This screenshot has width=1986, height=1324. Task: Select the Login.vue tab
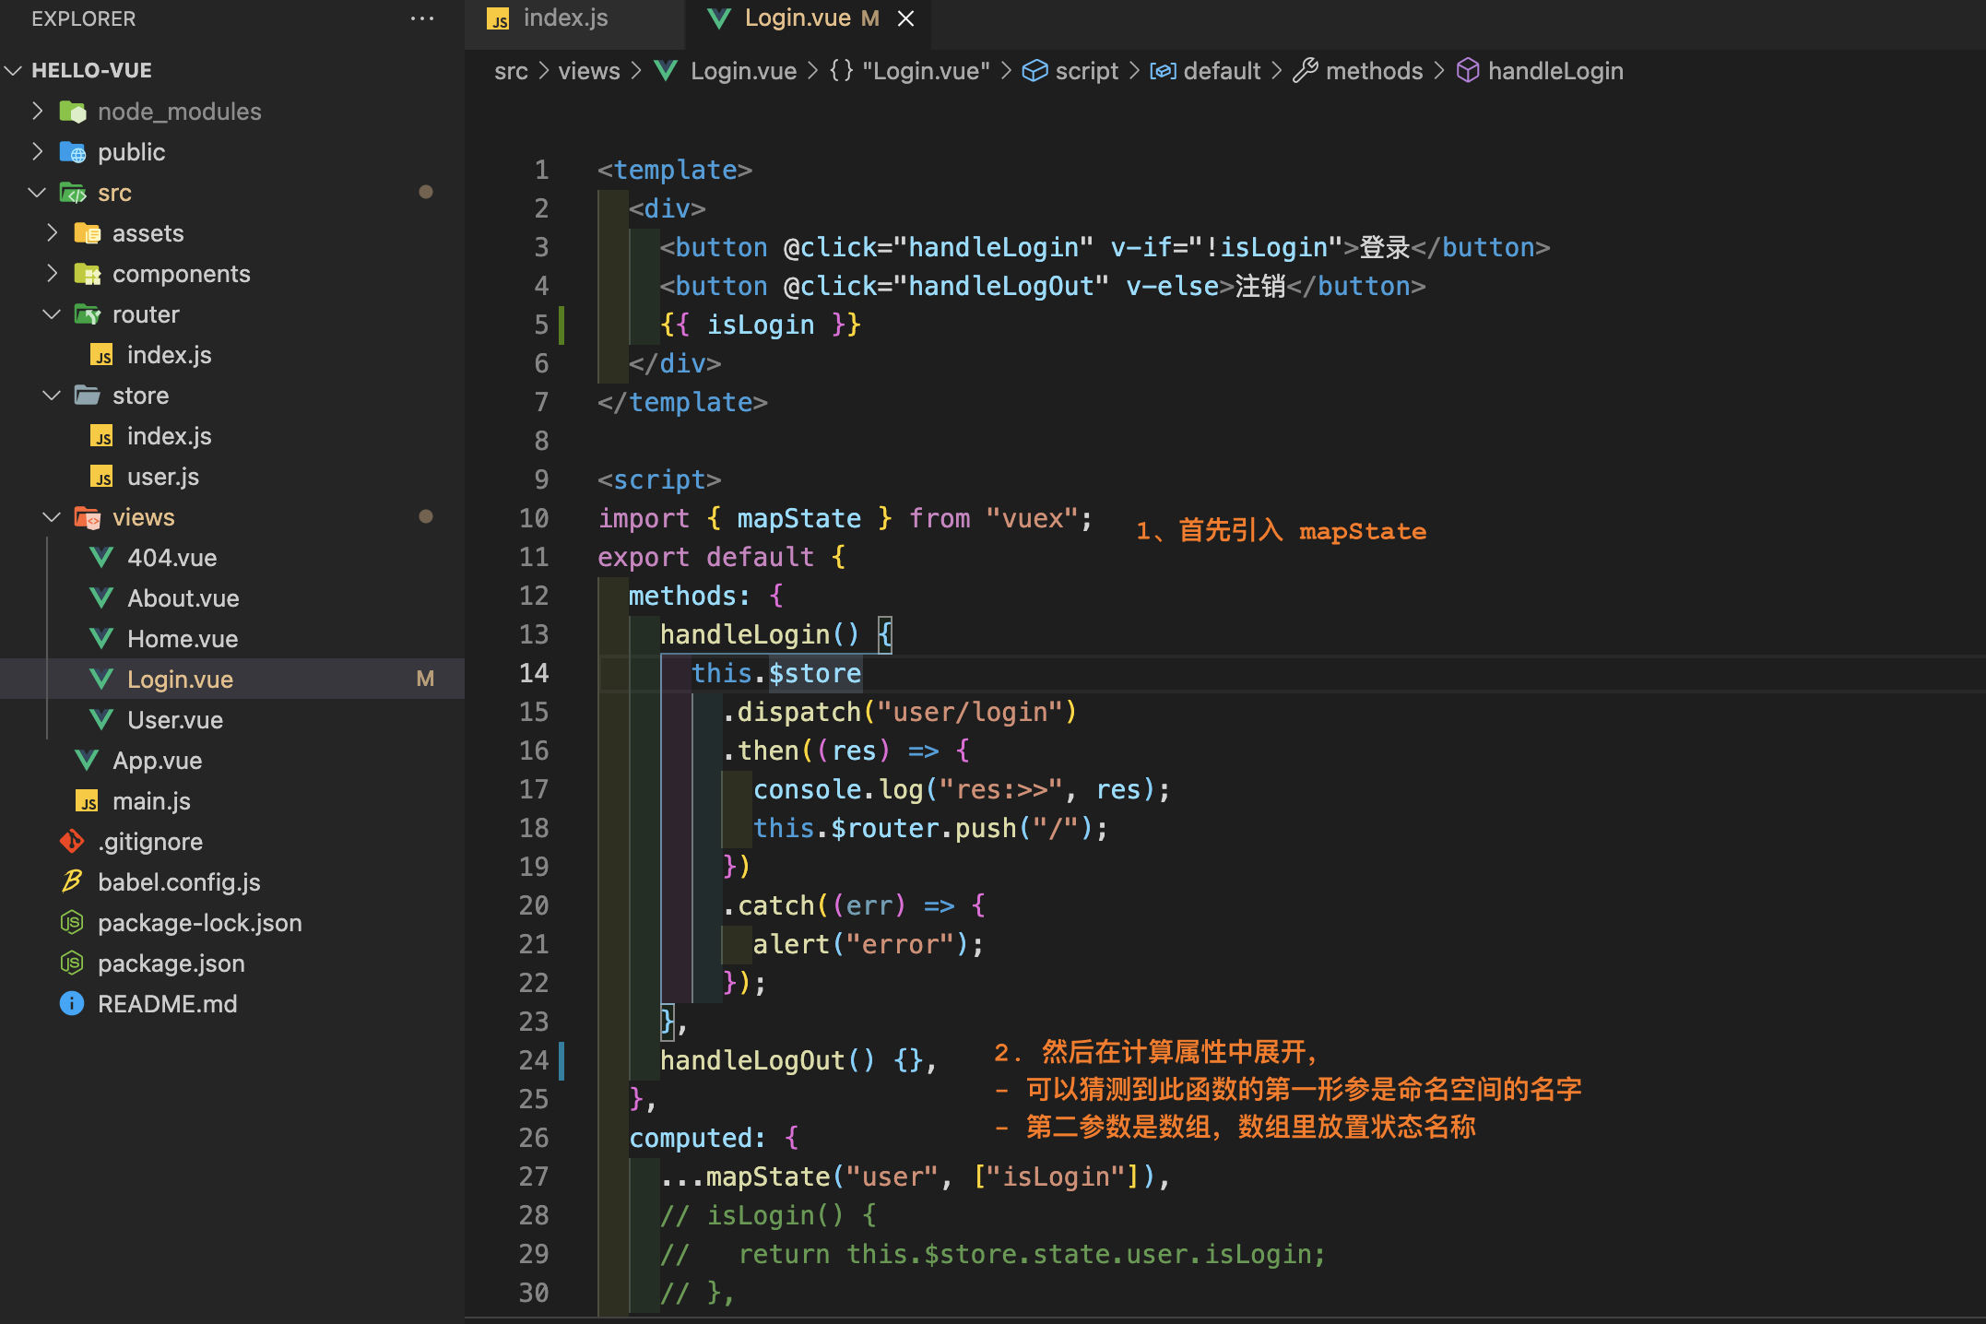[x=797, y=18]
